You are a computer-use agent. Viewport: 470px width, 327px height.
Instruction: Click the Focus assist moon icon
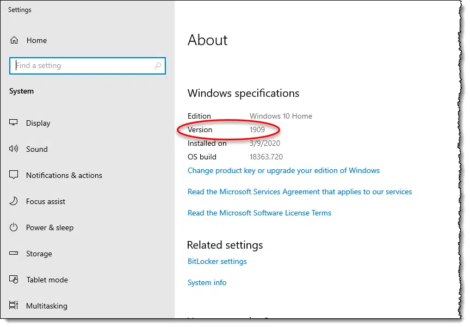click(14, 201)
